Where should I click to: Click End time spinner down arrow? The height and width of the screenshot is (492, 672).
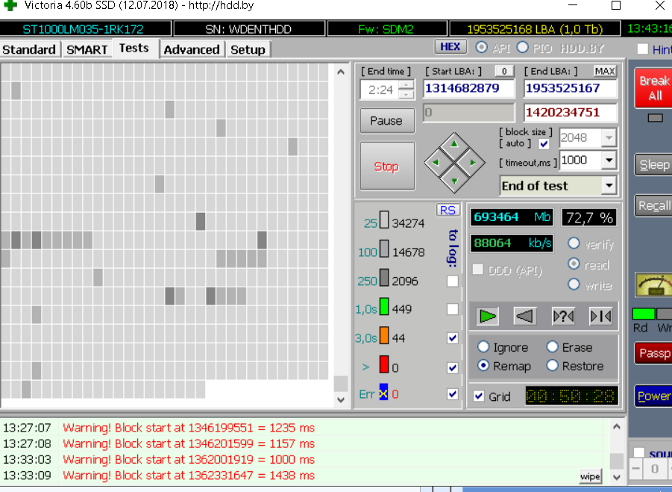tap(406, 94)
